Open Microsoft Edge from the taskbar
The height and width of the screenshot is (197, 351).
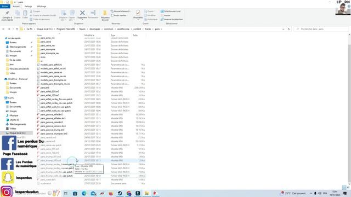[x=84, y=193]
